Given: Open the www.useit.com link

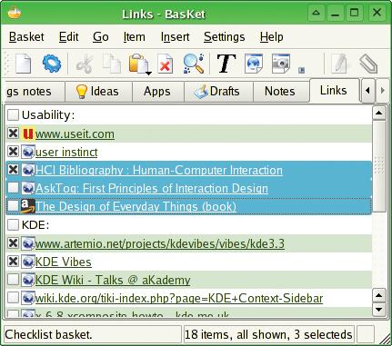Looking at the screenshot, I should pos(75,133).
